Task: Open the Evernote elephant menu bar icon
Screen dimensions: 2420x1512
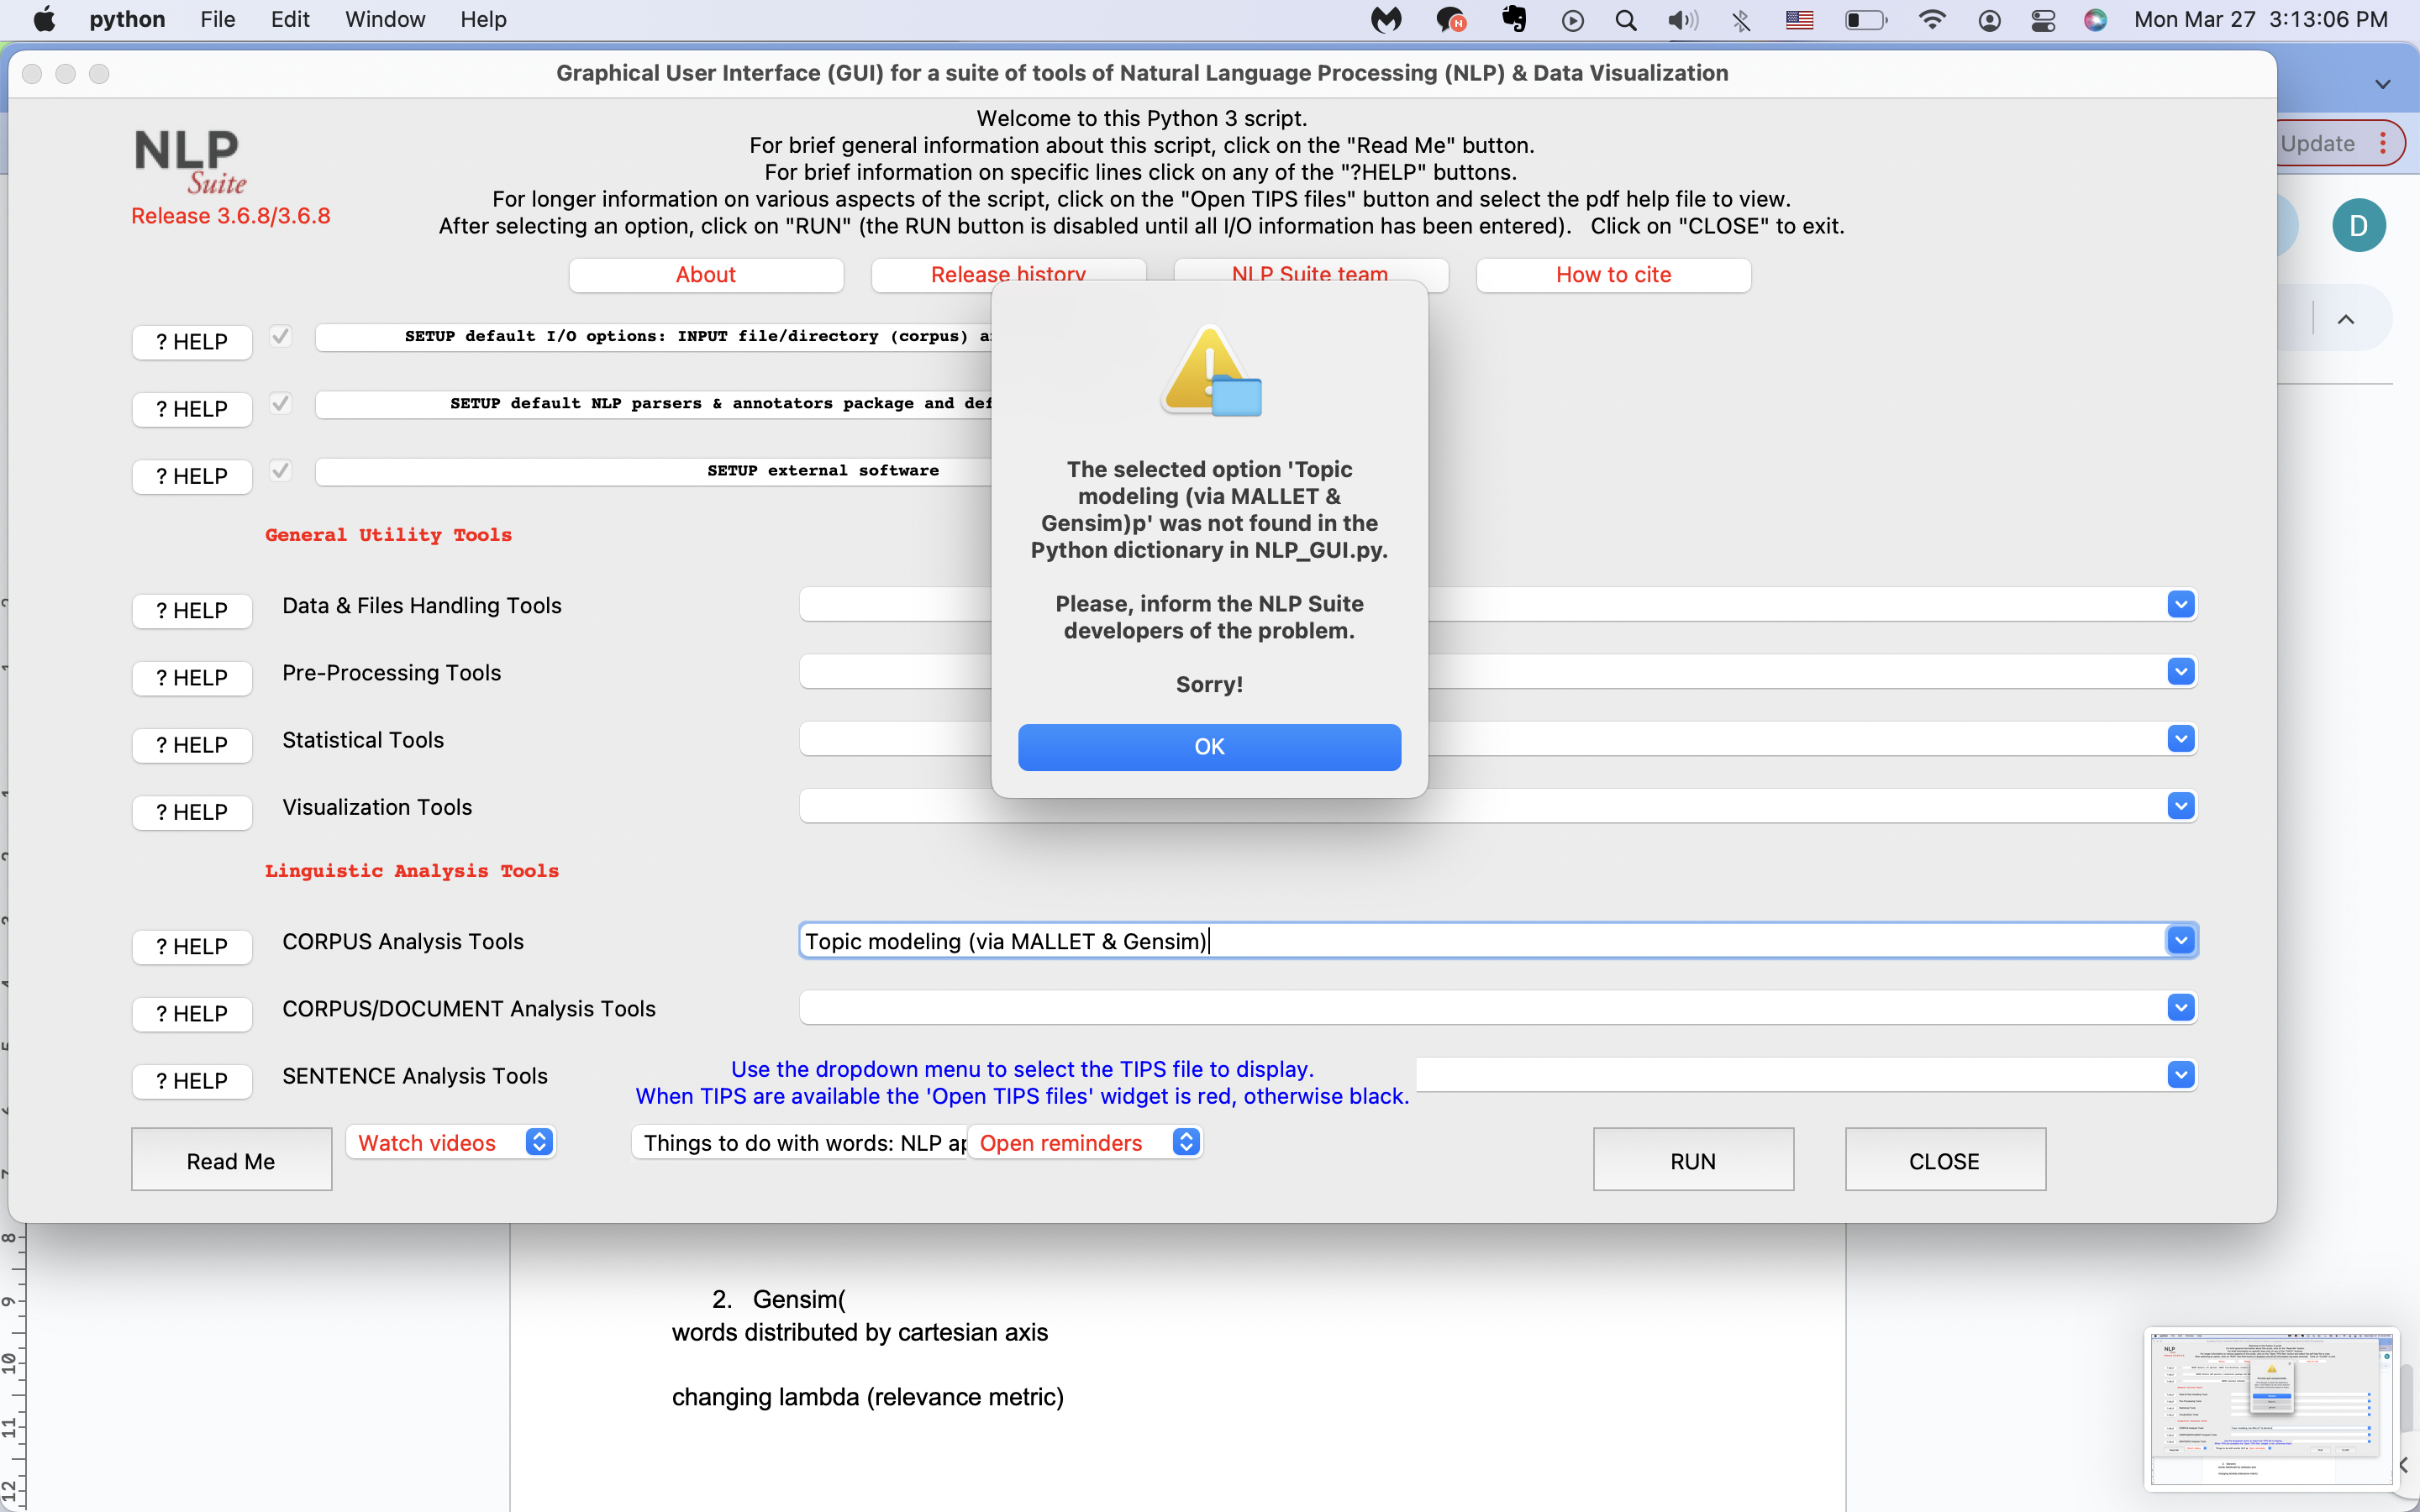Action: (x=1514, y=20)
